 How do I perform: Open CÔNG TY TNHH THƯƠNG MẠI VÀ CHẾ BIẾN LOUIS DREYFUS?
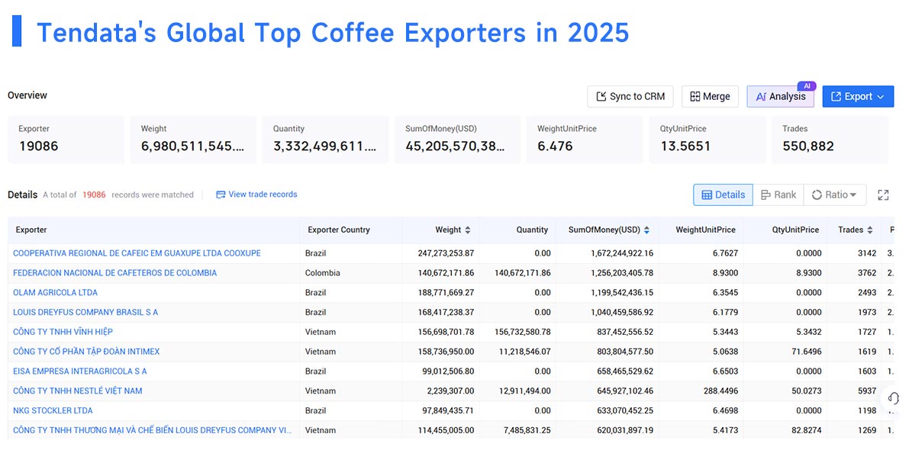(x=153, y=430)
